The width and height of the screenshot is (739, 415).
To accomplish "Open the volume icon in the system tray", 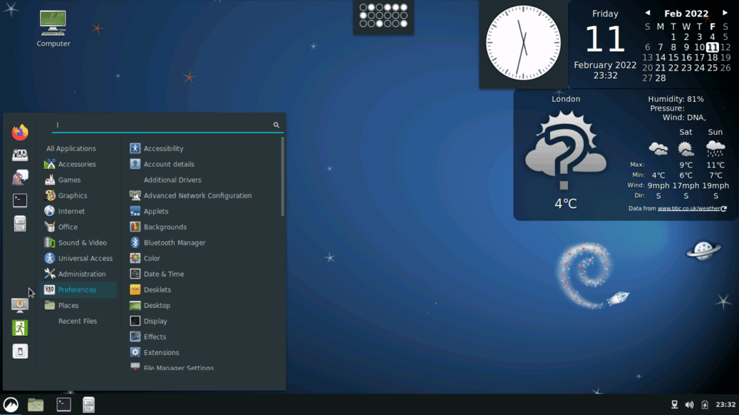I will point(689,404).
